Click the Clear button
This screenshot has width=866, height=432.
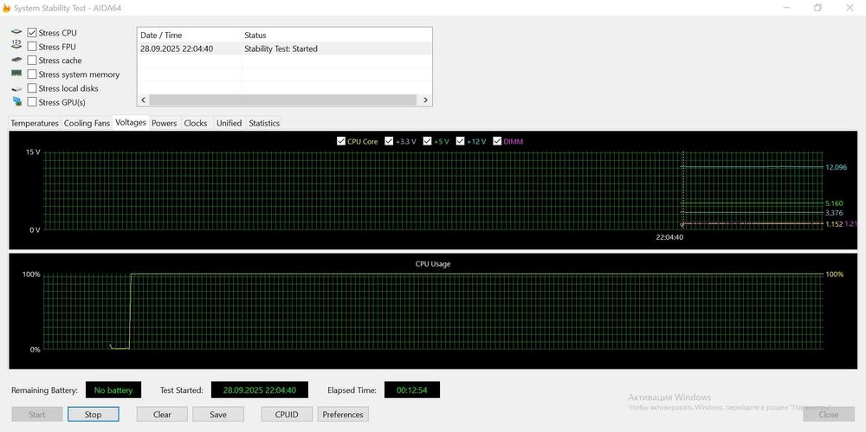pyautogui.click(x=162, y=415)
